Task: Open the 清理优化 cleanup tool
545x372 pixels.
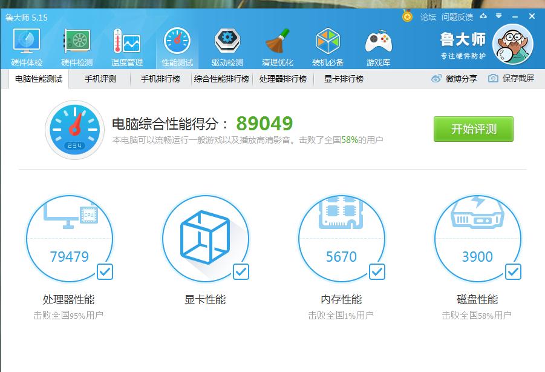Action: point(276,42)
